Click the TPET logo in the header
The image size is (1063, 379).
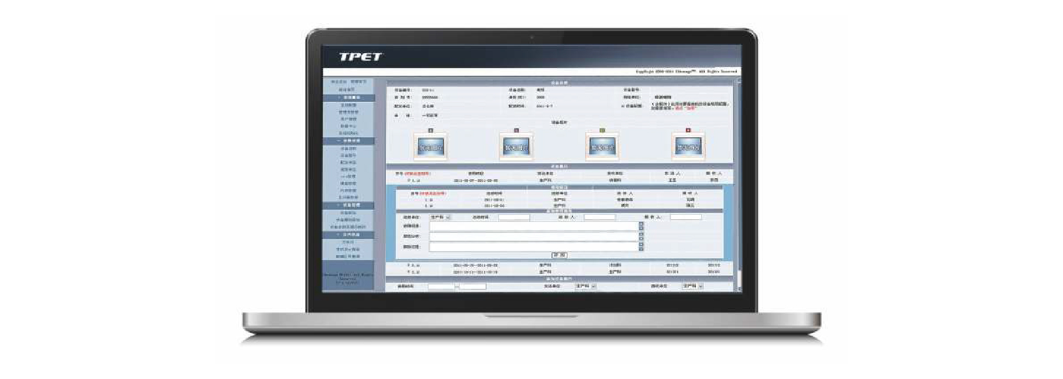point(360,56)
